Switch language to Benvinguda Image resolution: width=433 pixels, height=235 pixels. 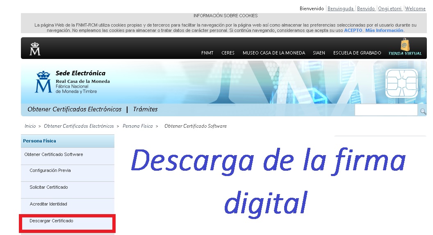tap(340, 9)
